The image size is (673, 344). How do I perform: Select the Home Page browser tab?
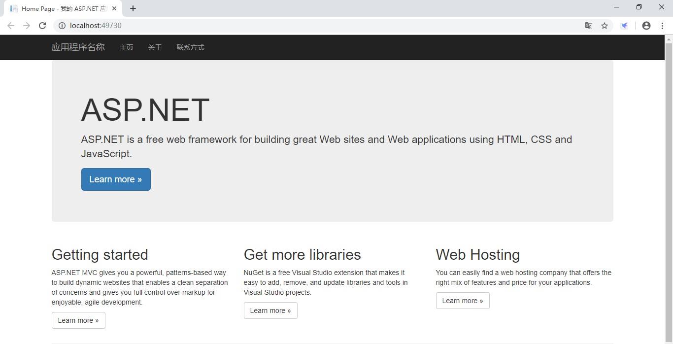point(59,8)
